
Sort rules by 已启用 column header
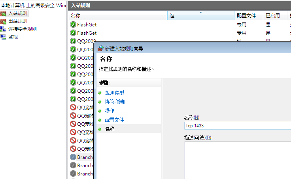coord(275,15)
